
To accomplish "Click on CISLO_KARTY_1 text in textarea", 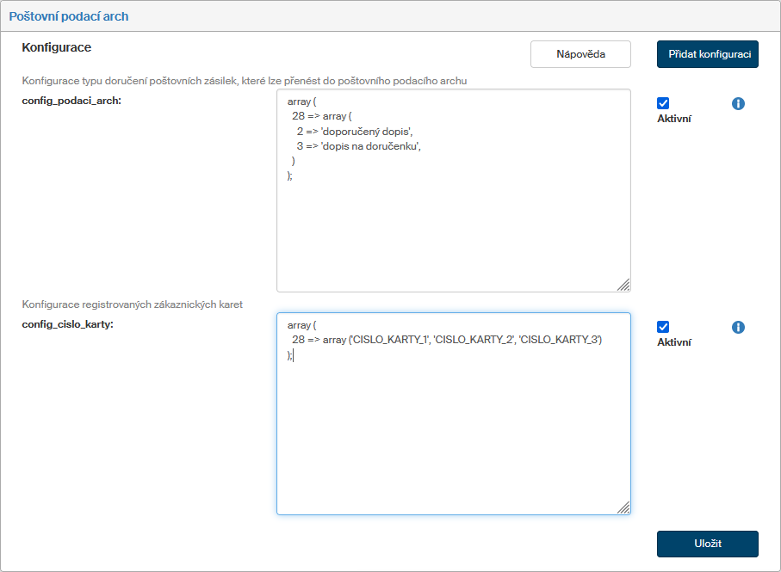I will coord(389,341).
